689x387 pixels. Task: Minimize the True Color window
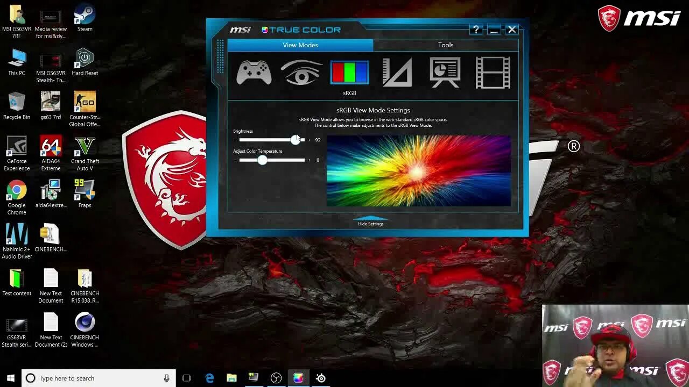(x=494, y=30)
